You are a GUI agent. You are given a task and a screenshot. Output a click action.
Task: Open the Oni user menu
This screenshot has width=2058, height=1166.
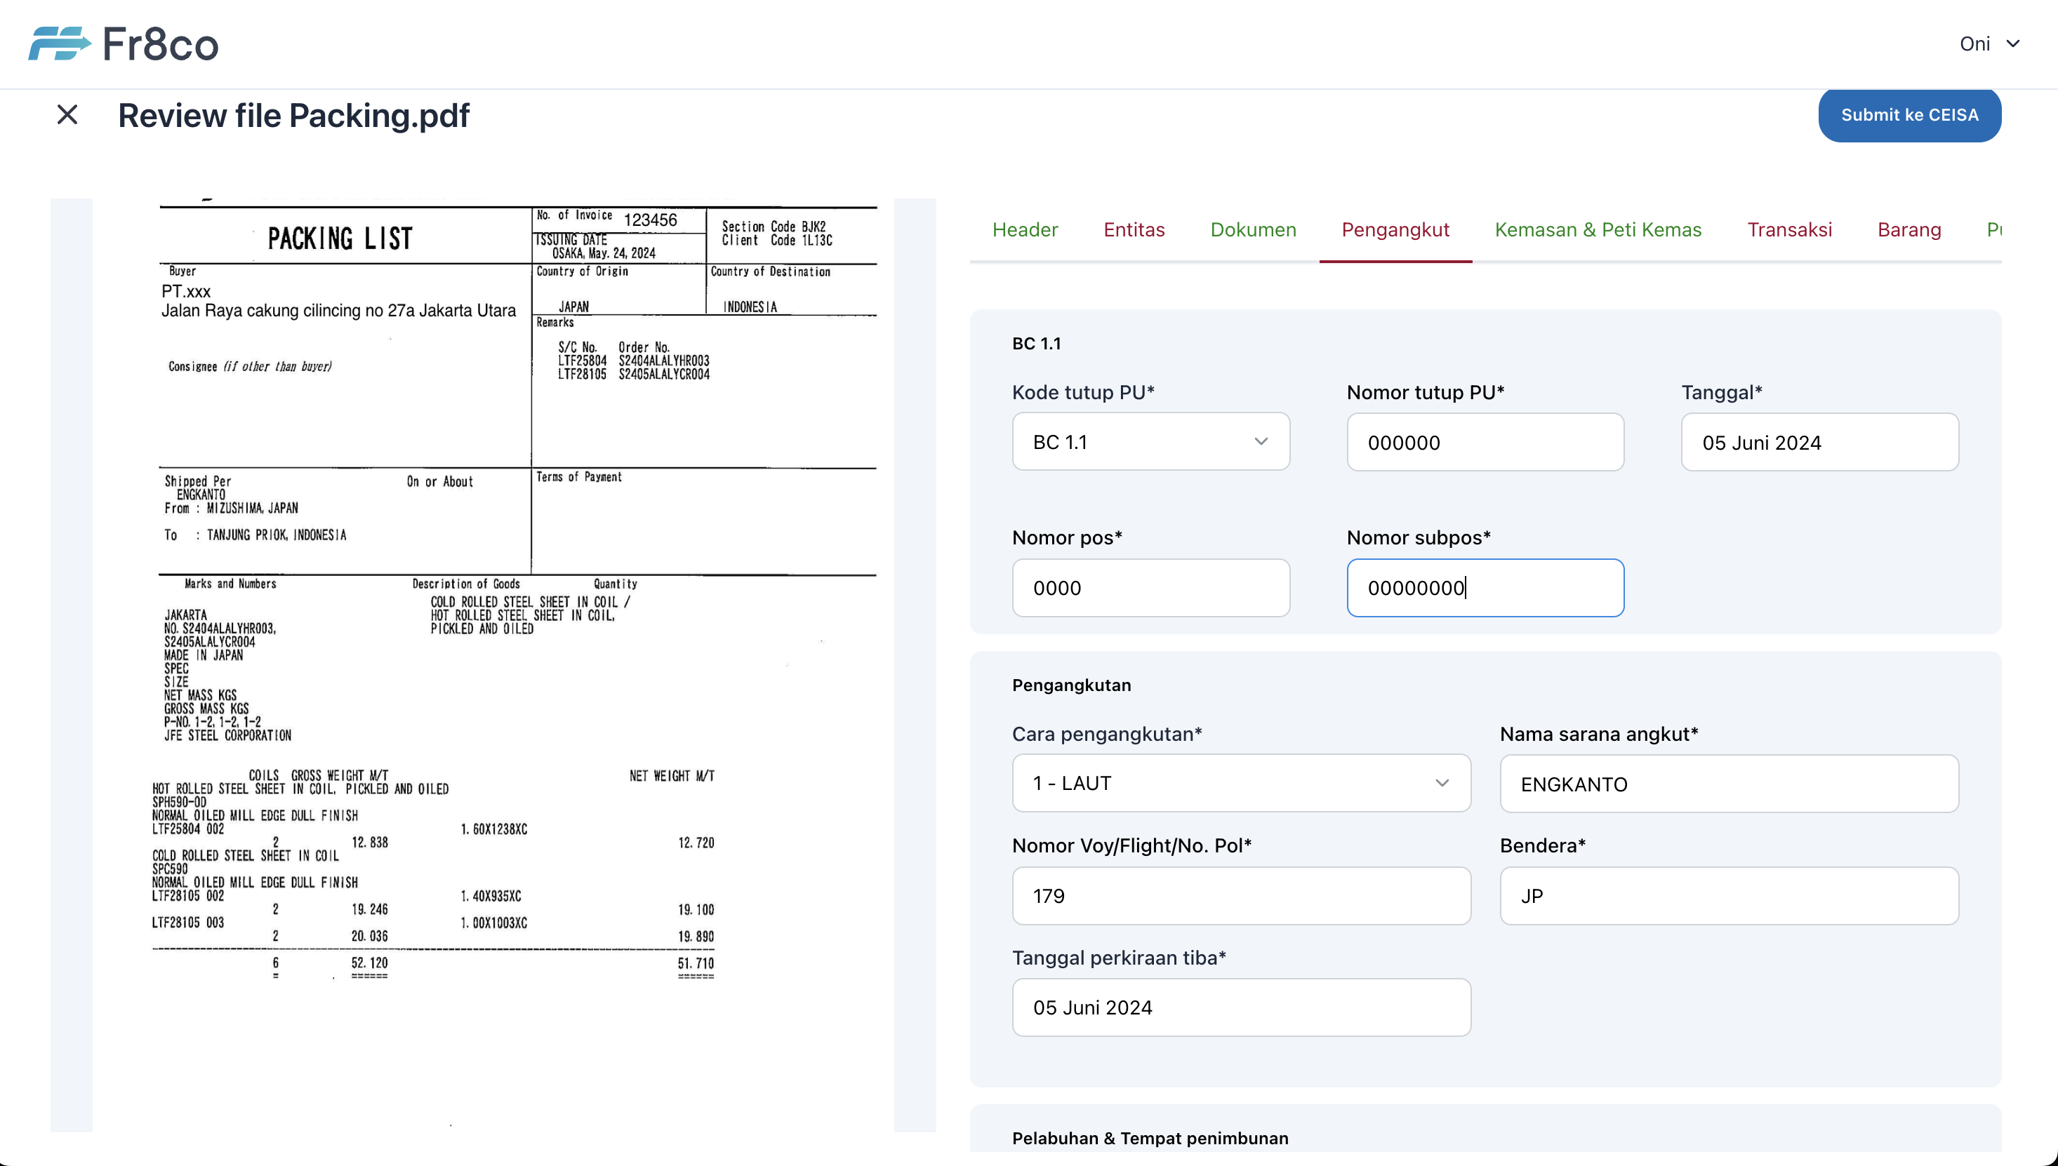tap(1989, 43)
